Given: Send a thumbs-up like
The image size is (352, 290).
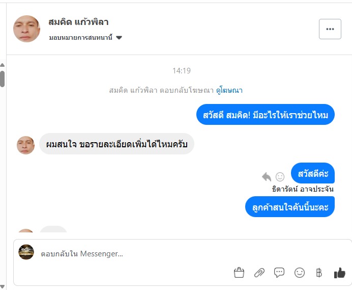Looking at the screenshot, I should [x=340, y=273].
